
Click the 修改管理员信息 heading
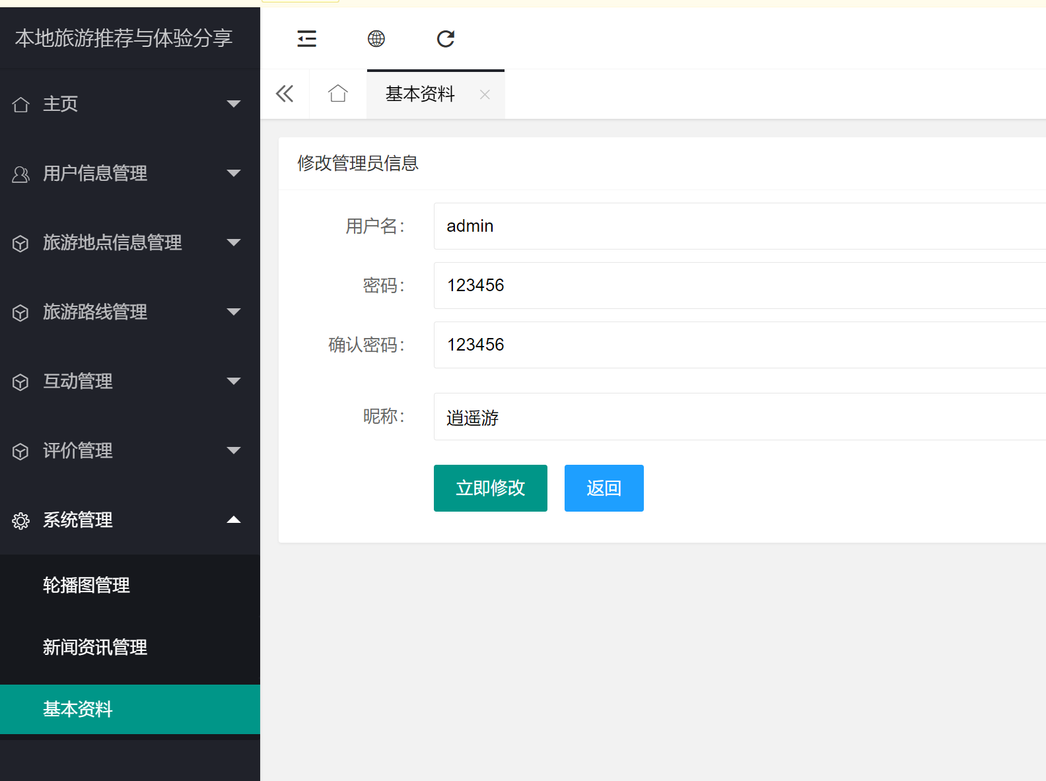point(358,163)
